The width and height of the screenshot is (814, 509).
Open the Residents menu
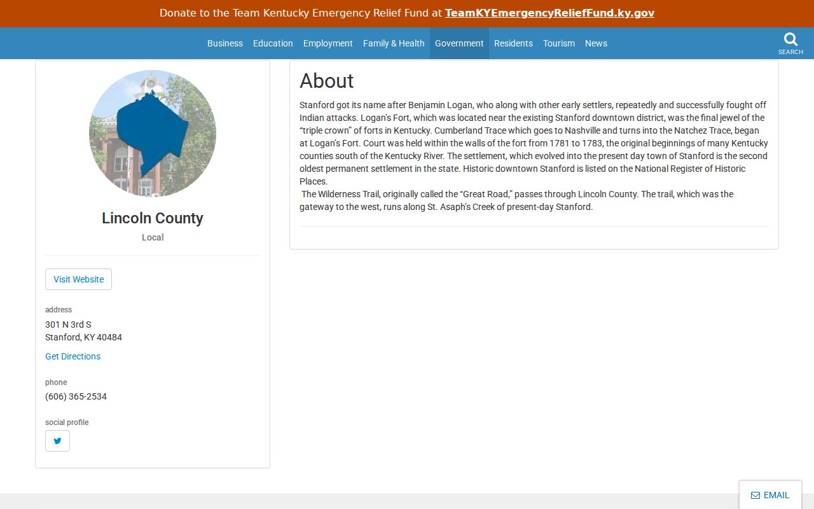513,43
